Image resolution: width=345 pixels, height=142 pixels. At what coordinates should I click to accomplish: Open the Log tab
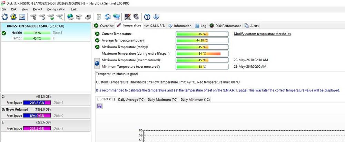click(200, 26)
